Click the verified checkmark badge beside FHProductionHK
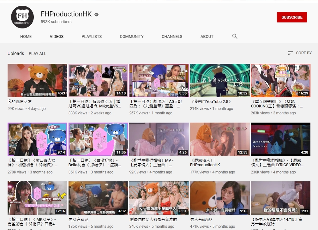 (97, 15)
